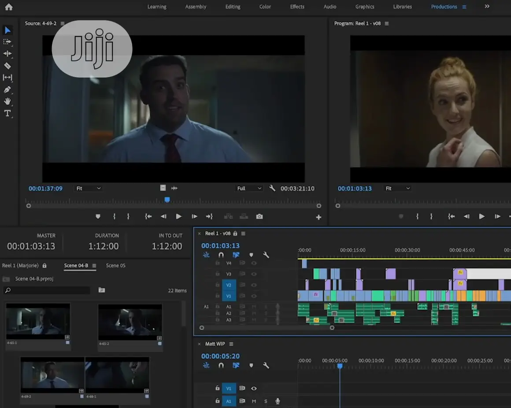Viewport: 511px width, 408px height.
Task: Toggle lock on V1 track in Matt WIP
Action: [x=217, y=388]
